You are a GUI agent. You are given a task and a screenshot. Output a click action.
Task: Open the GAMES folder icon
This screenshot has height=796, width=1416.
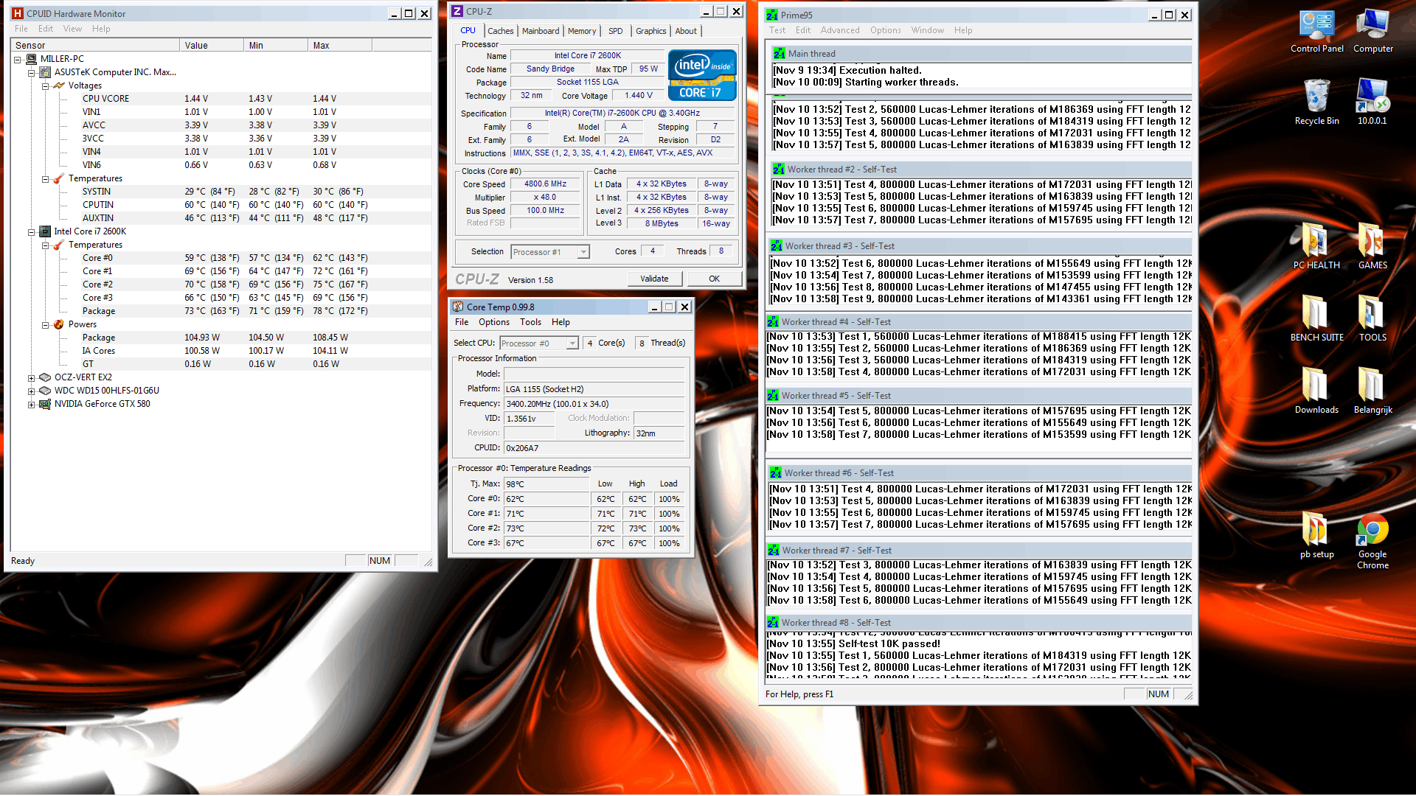(x=1372, y=247)
